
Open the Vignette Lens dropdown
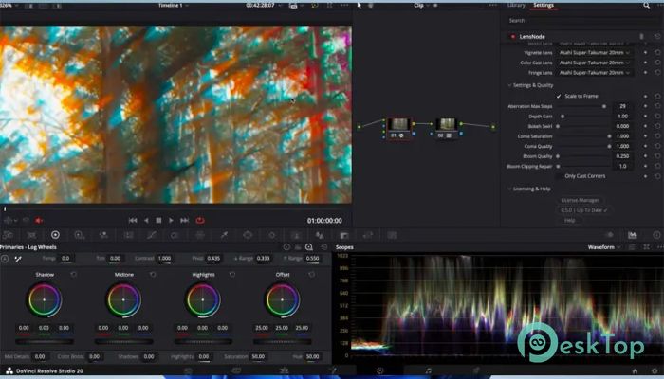[x=595, y=52]
